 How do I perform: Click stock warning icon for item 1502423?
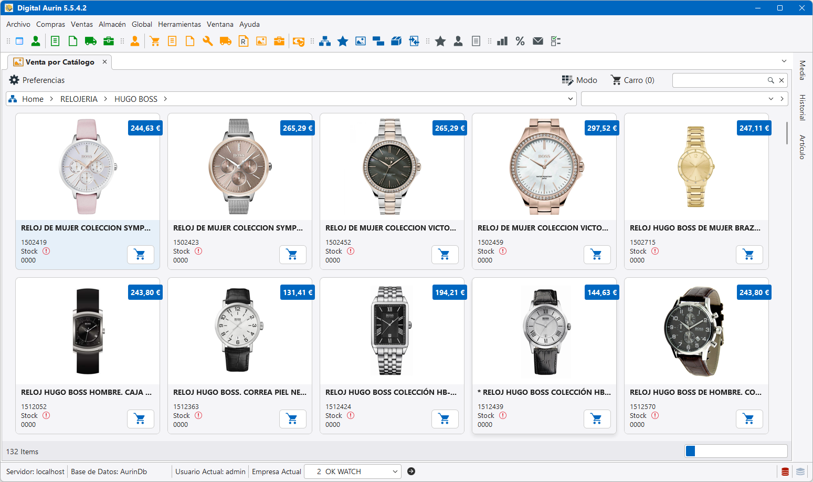(198, 251)
